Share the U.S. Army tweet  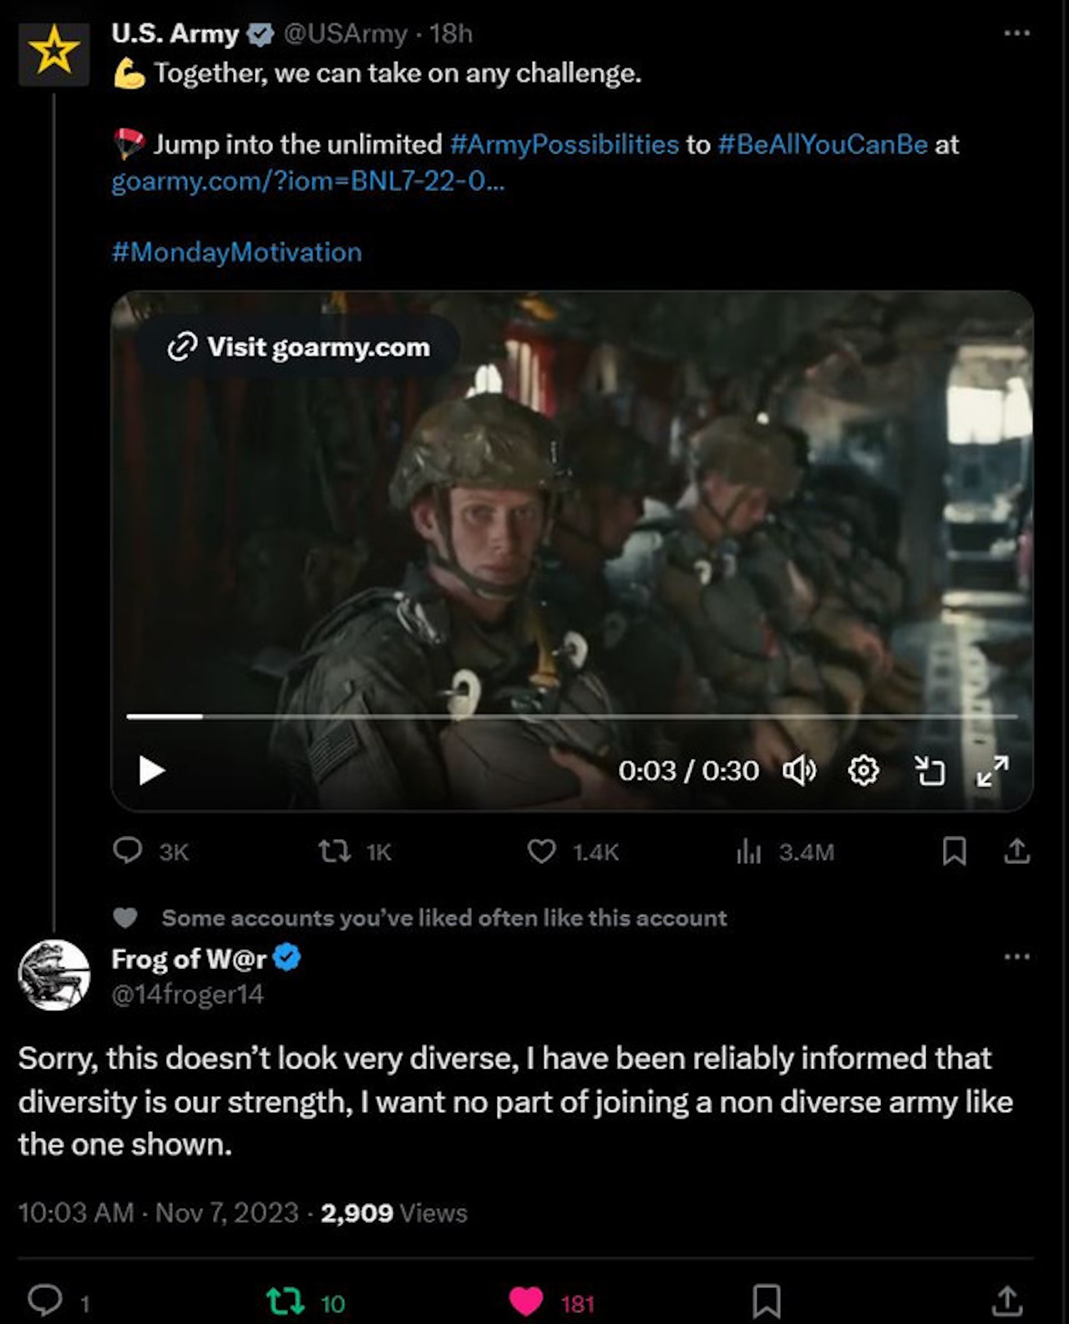pyautogui.click(x=1017, y=852)
